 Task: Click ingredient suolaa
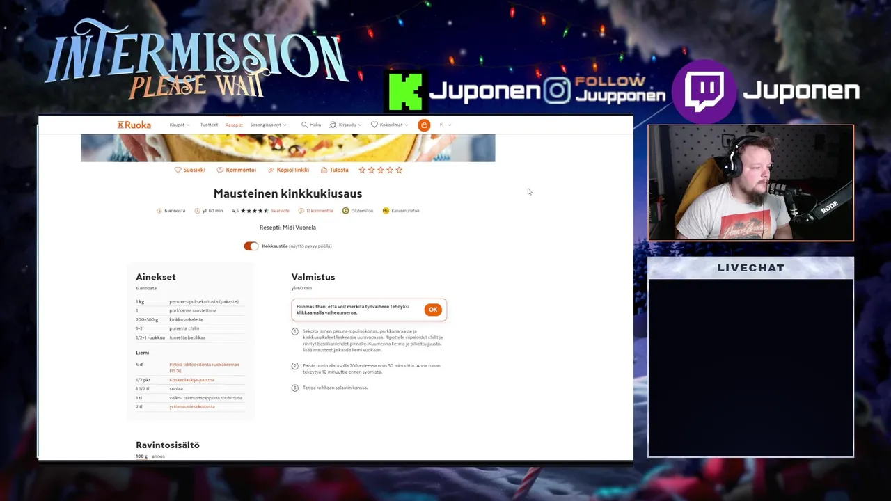pos(176,389)
